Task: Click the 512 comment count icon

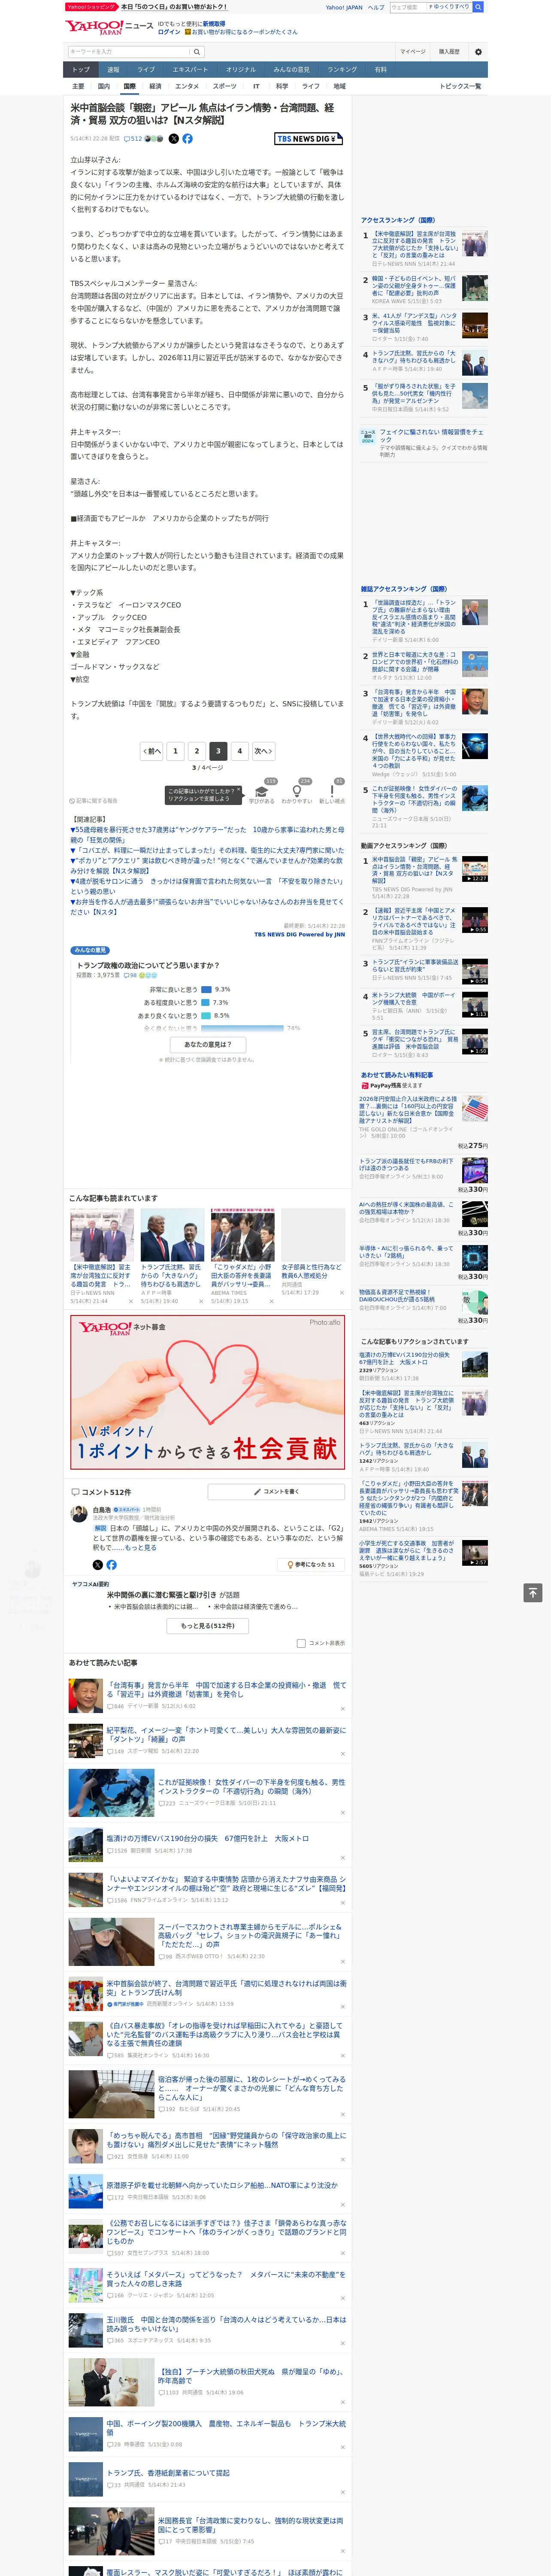Action: click(x=132, y=139)
